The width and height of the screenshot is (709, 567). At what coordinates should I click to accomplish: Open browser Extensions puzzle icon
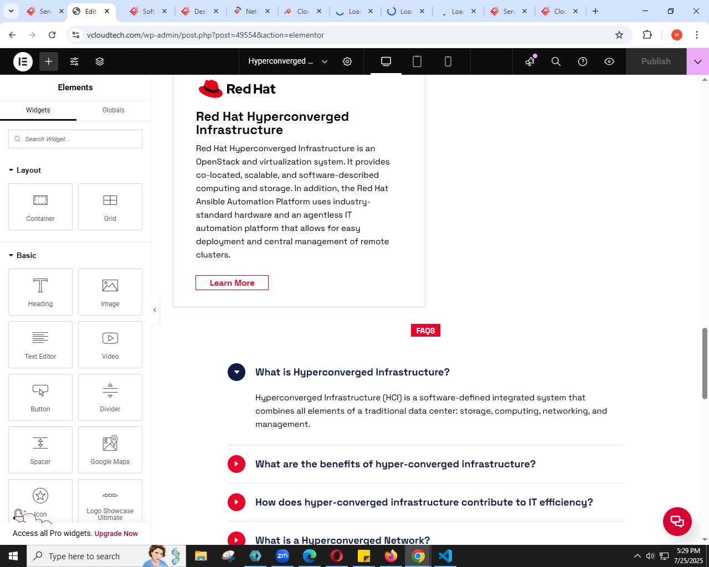tap(647, 35)
